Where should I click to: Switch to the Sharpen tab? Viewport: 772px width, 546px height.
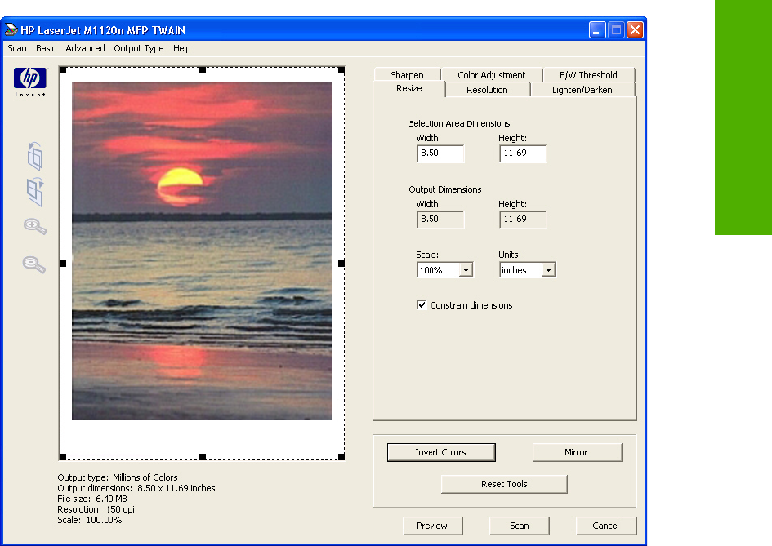point(407,75)
